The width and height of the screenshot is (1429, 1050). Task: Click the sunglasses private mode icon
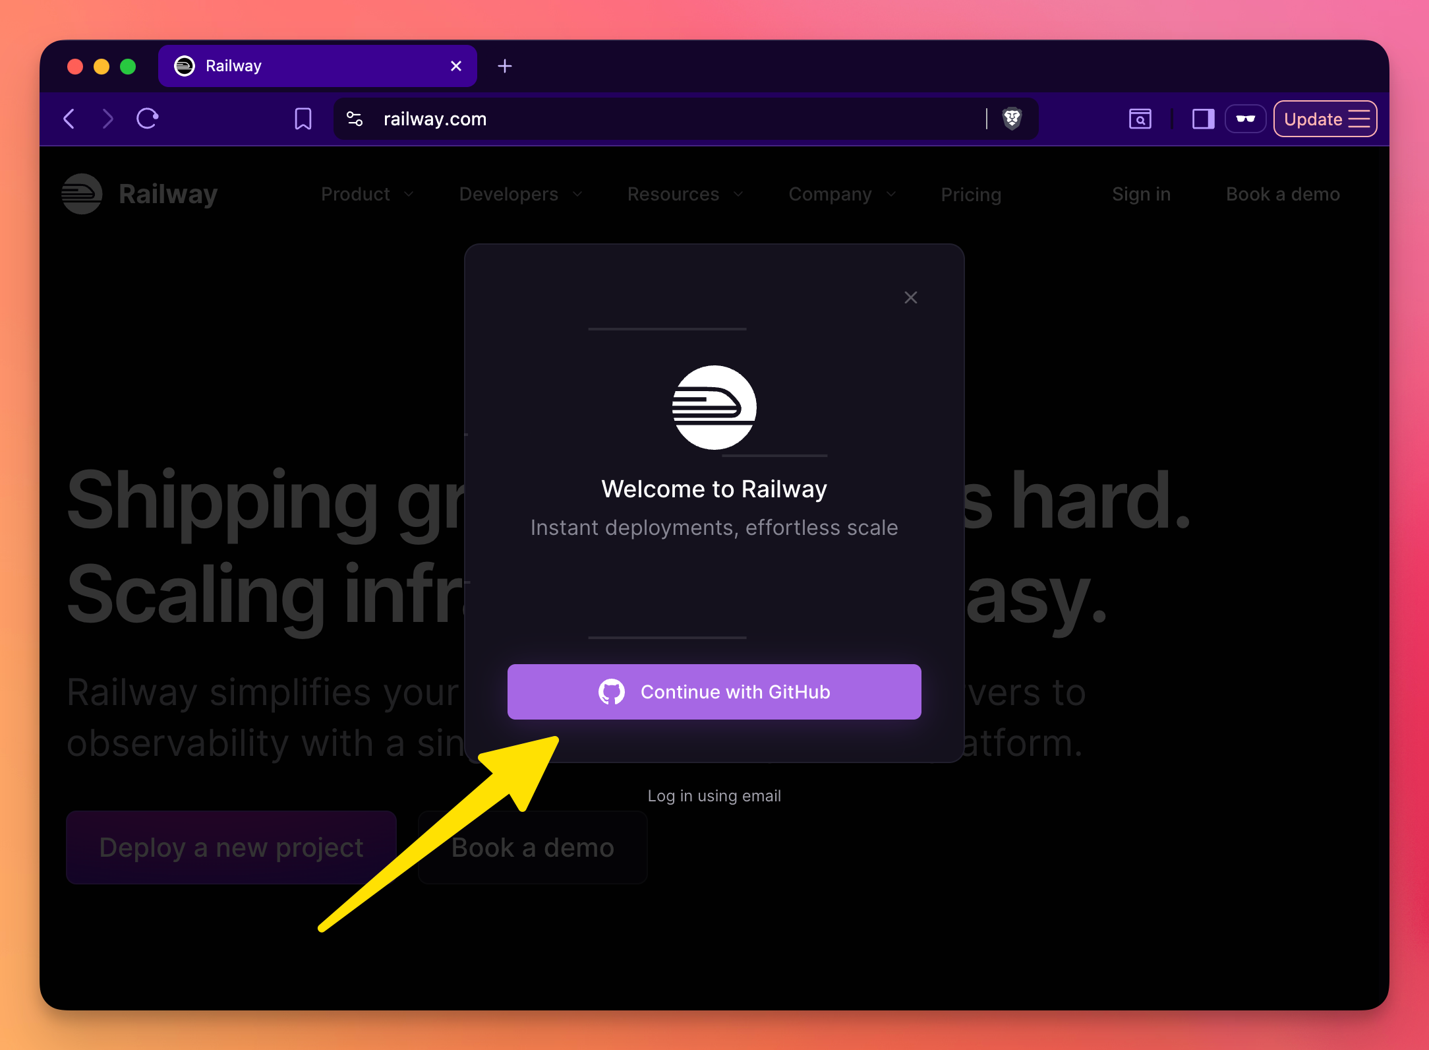tap(1245, 119)
